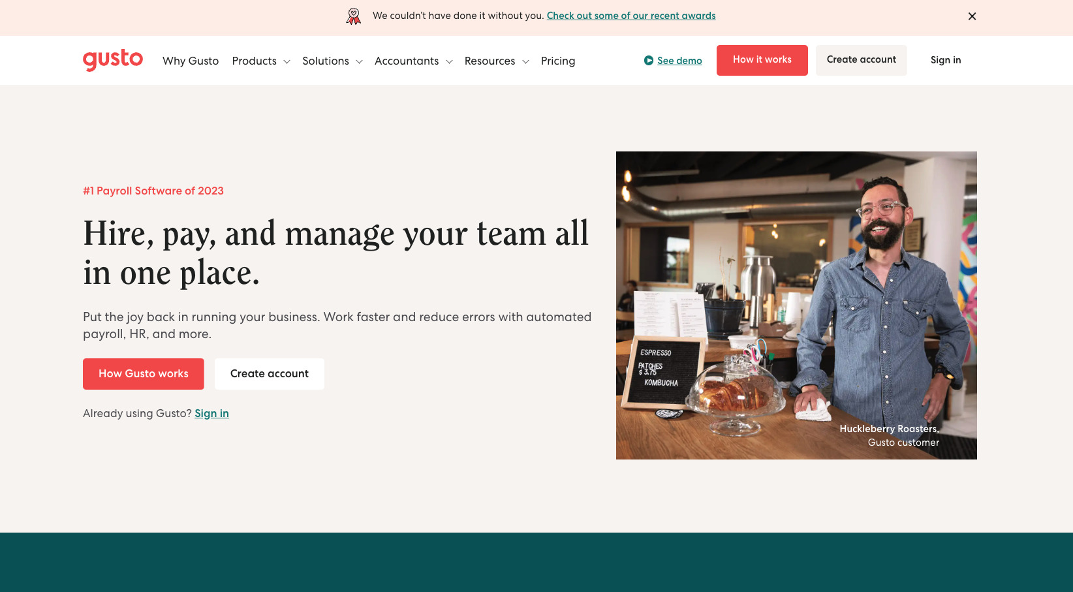
Task: Click Create account in the header
Action: point(861,60)
